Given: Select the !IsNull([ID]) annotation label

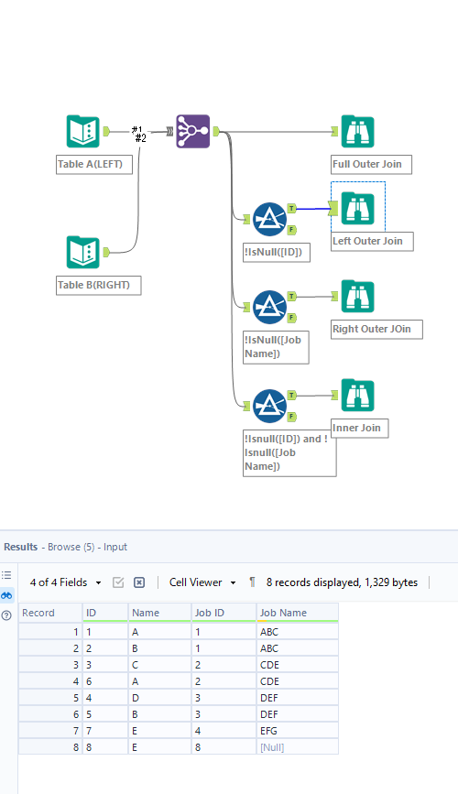Looking at the screenshot, I should (x=276, y=252).
